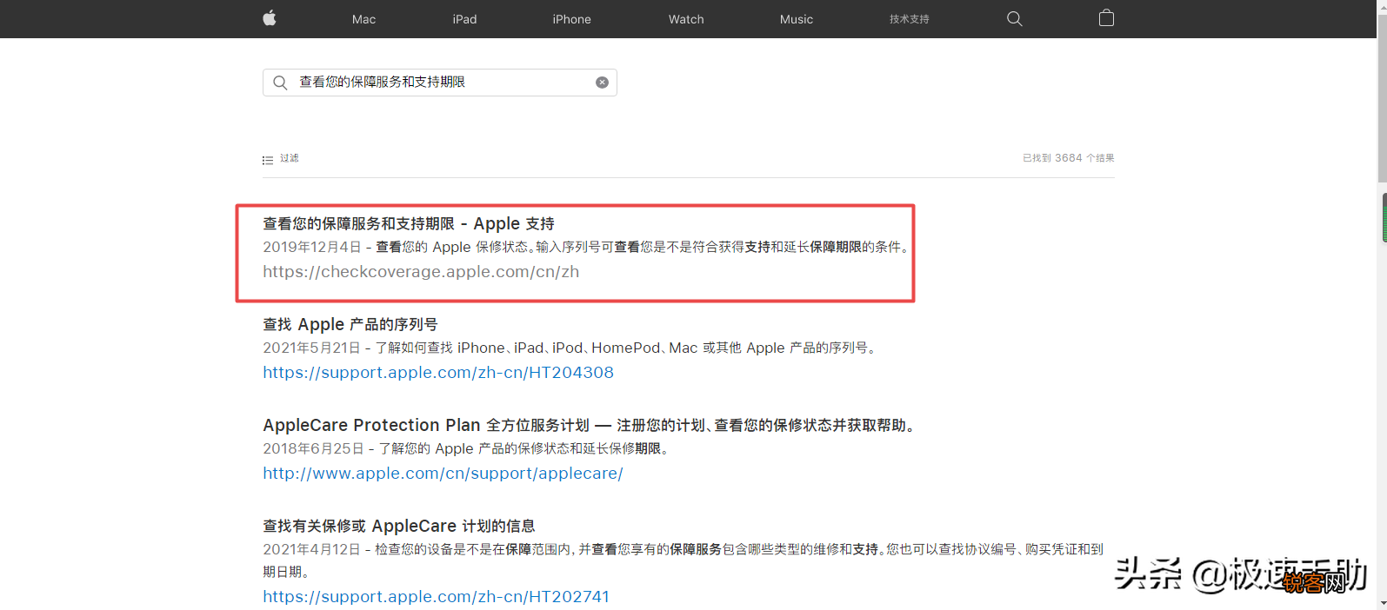Clear the search field with the X icon
The height and width of the screenshot is (610, 1387).
602,83
